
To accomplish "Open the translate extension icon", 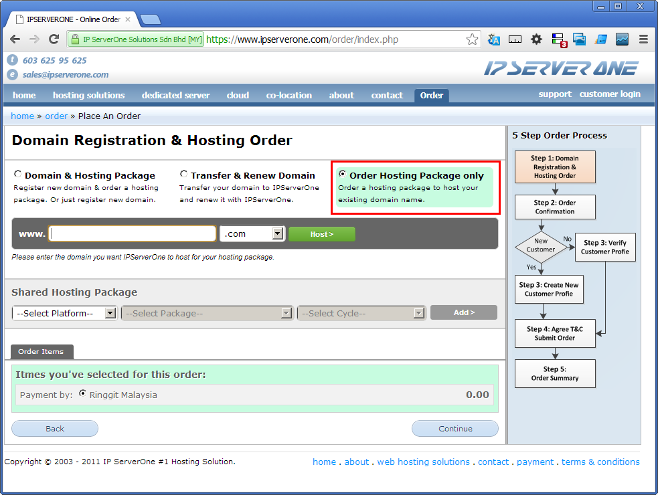I will [494, 39].
